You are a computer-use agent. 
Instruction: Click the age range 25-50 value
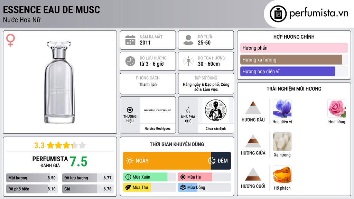pos(204,42)
